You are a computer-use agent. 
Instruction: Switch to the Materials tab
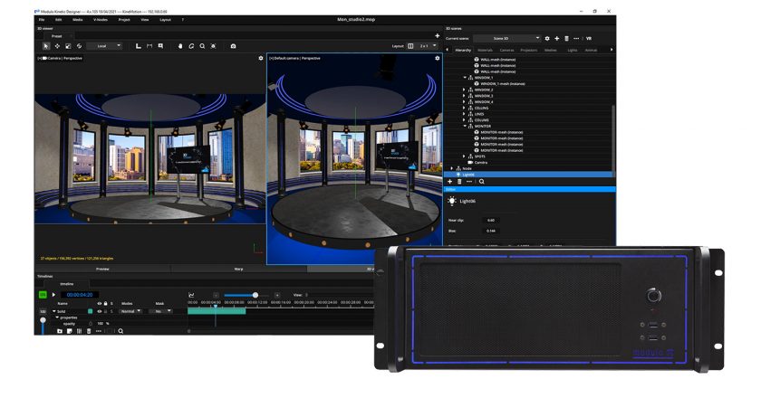[x=485, y=50]
